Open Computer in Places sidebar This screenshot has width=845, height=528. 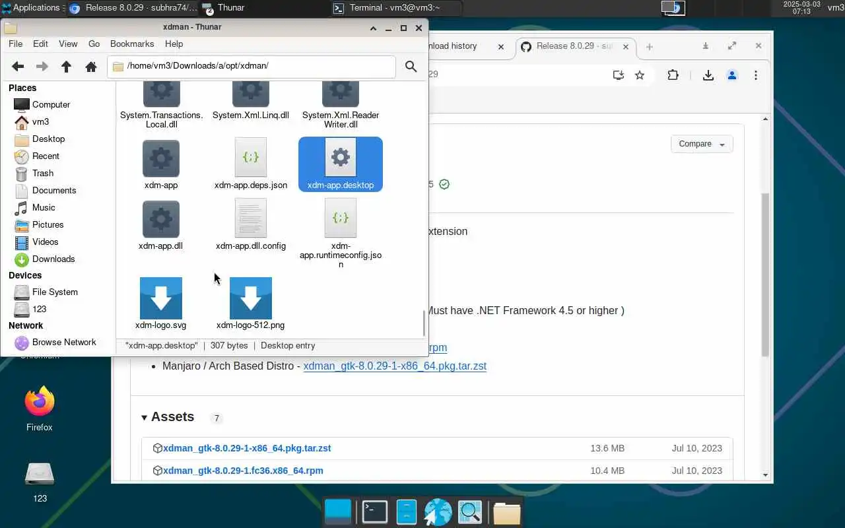point(51,104)
